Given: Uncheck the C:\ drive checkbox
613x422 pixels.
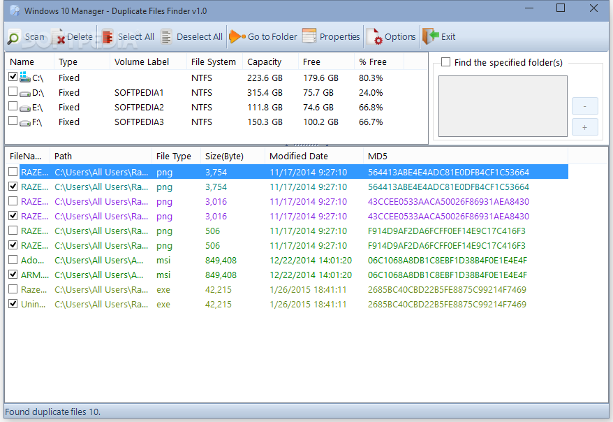Looking at the screenshot, I should (13, 77).
